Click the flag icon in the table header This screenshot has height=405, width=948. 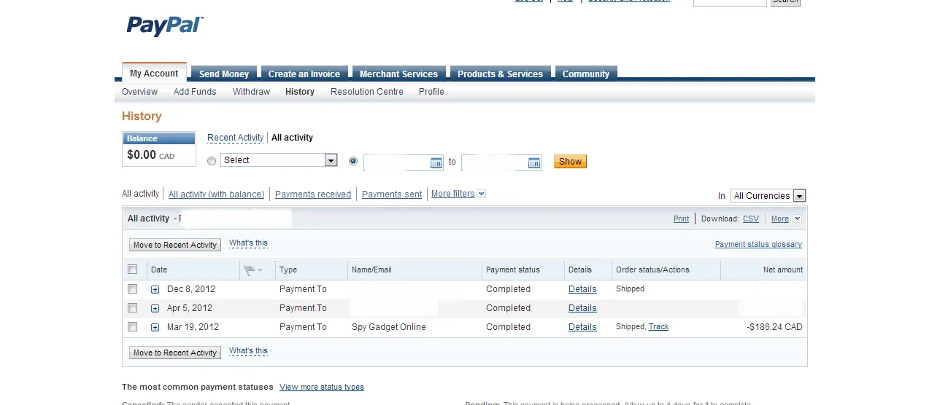coord(250,270)
